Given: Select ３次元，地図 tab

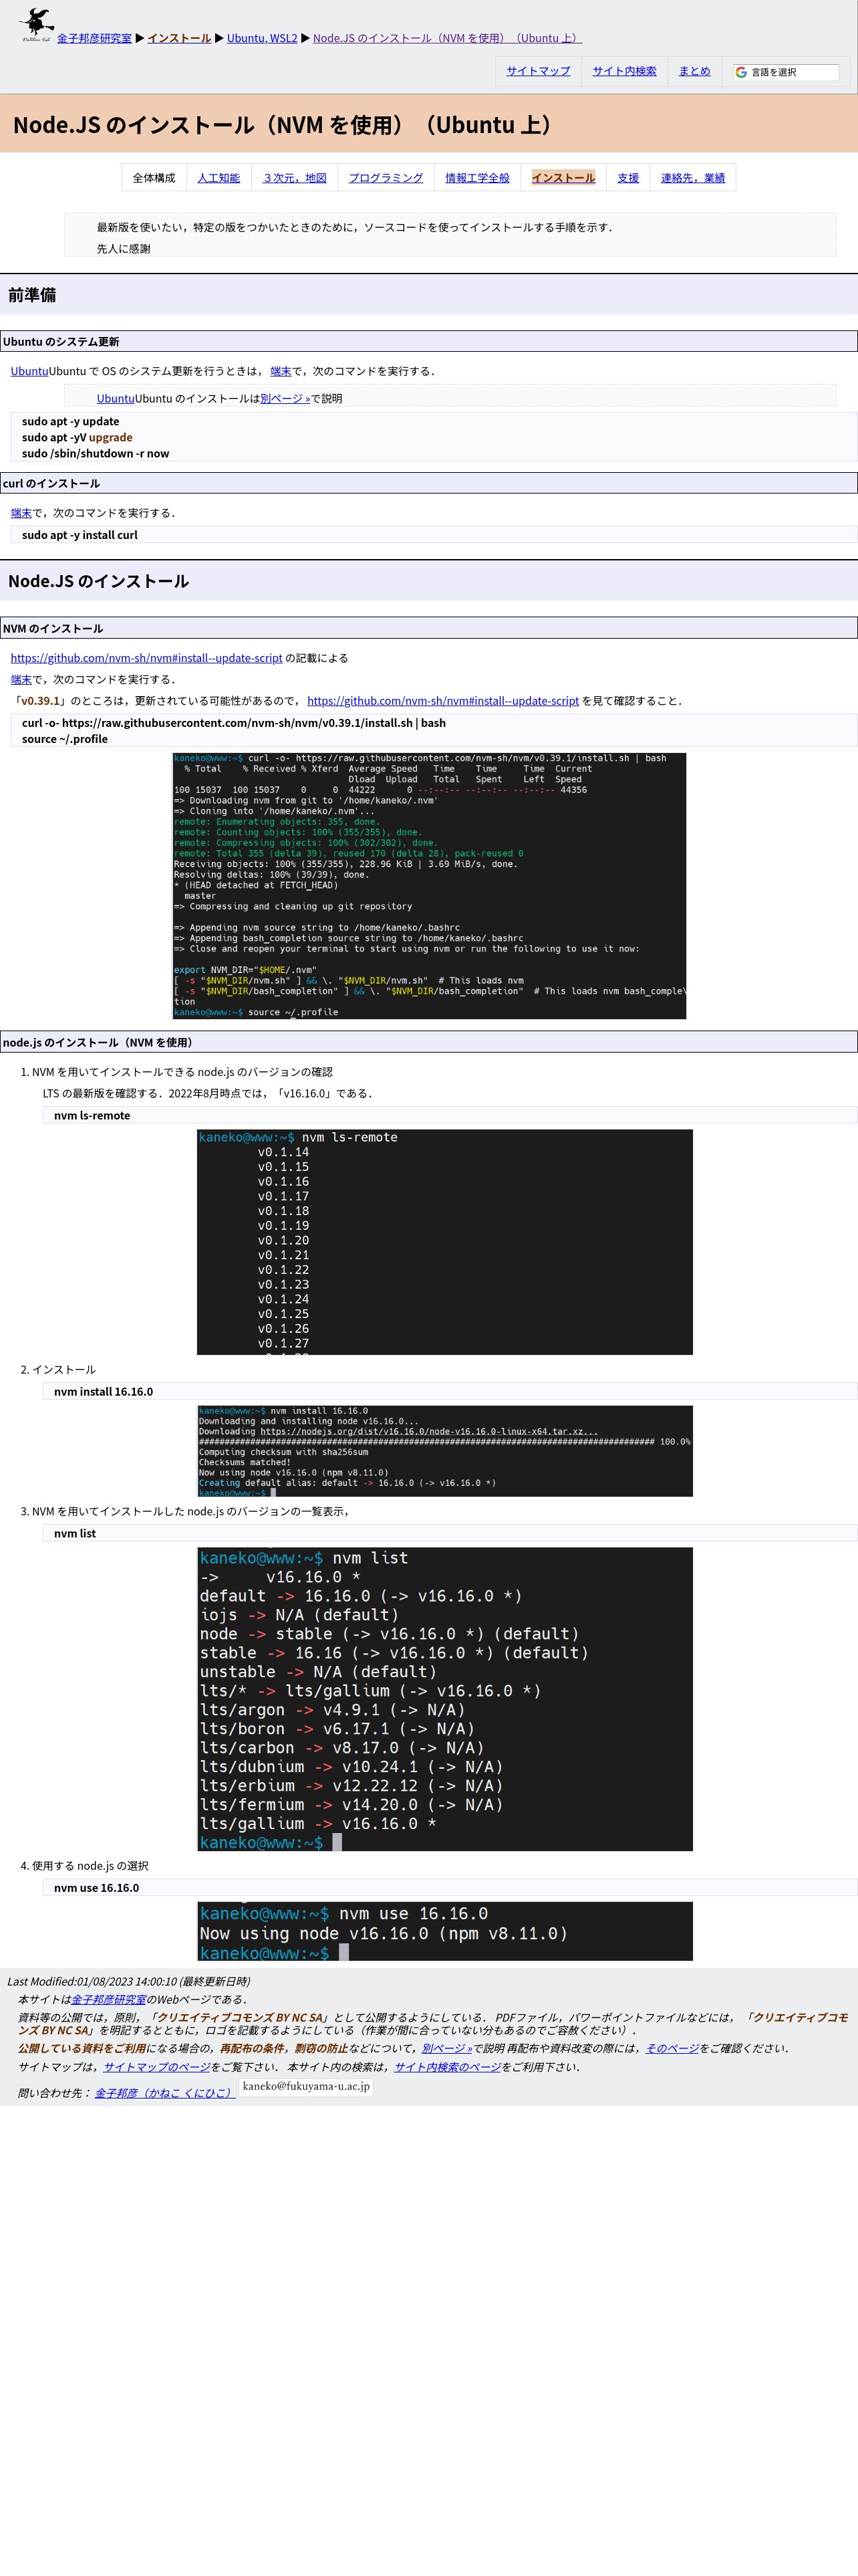Looking at the screenshot, I should point(295,178).
